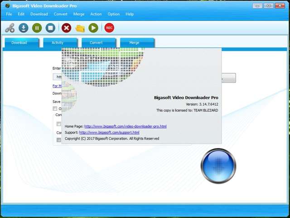Click the app logo in title bar

click(7, 6)
